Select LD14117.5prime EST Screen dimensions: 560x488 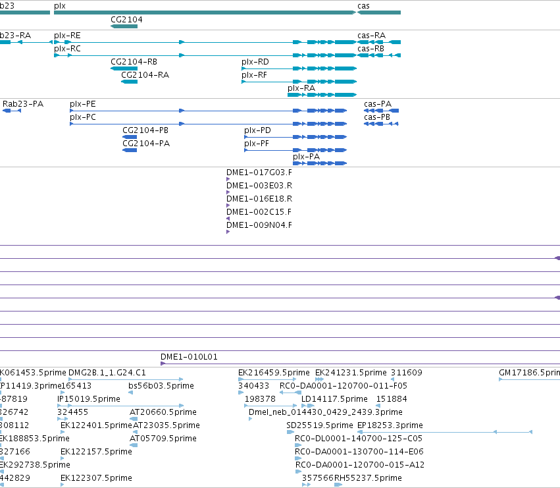click(x=308, y=406)
